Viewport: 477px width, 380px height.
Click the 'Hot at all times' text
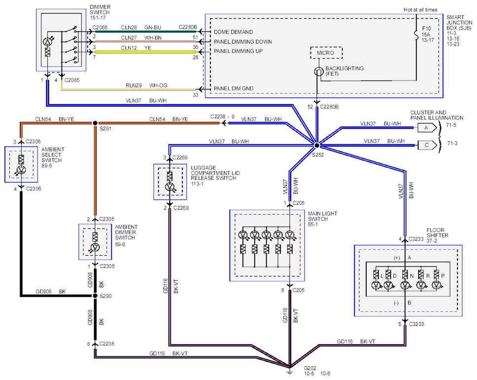pyautogui.click(x=420, y=10)
